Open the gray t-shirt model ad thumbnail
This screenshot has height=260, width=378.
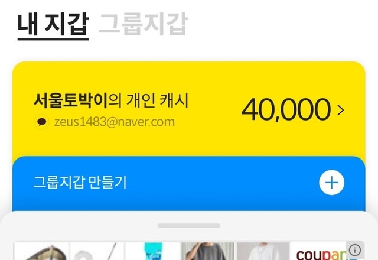coord(208,251)
